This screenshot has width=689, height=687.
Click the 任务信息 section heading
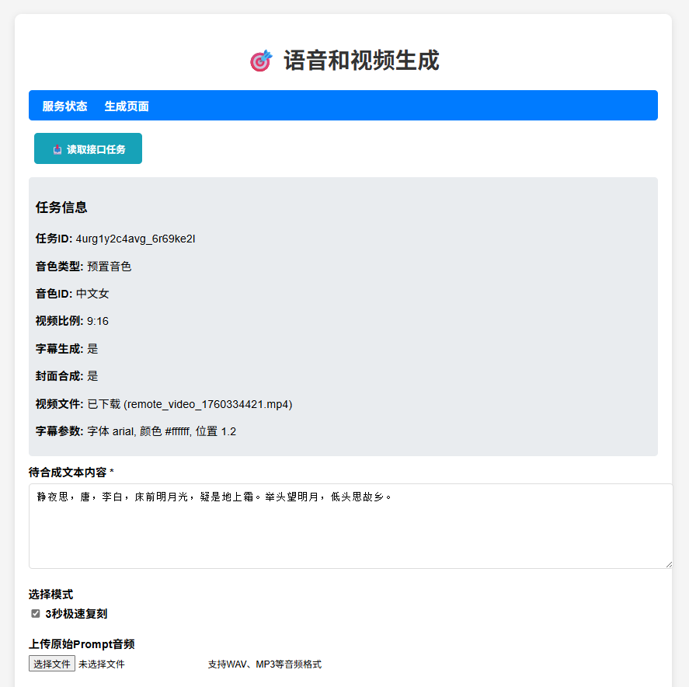[61, 207]
